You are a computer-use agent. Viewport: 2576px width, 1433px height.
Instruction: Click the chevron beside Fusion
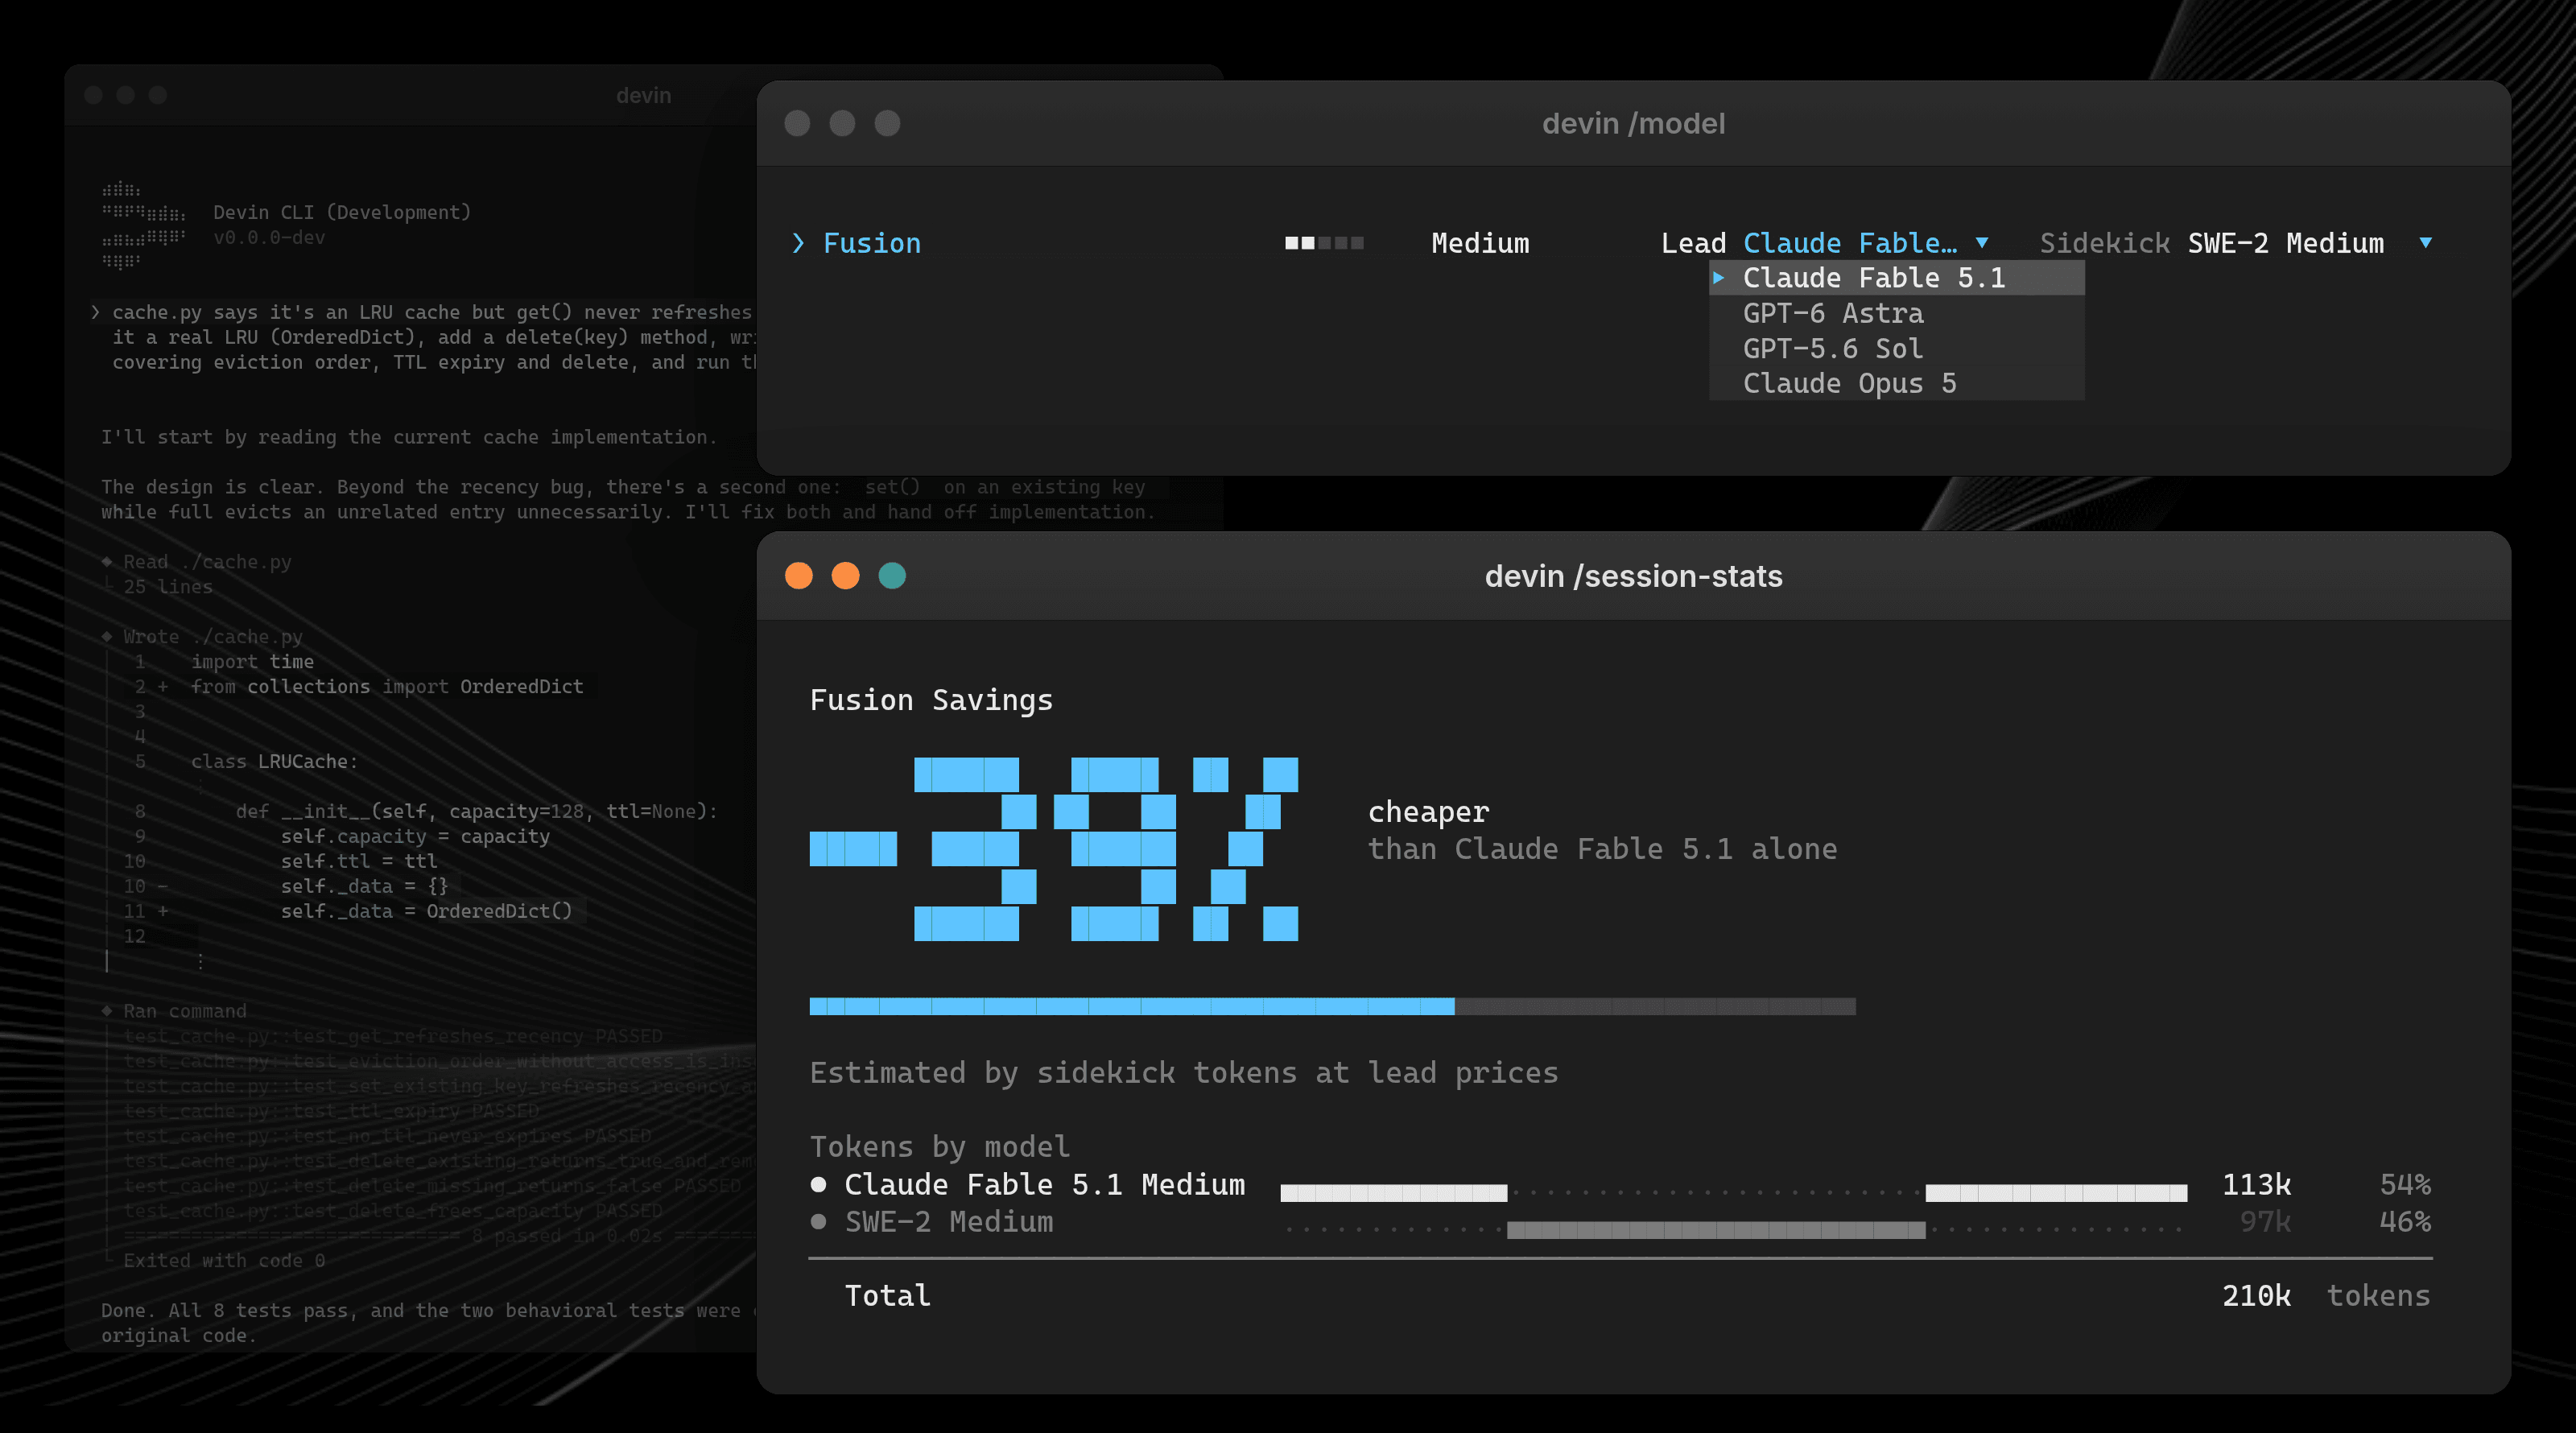click(x=798, y=243)
